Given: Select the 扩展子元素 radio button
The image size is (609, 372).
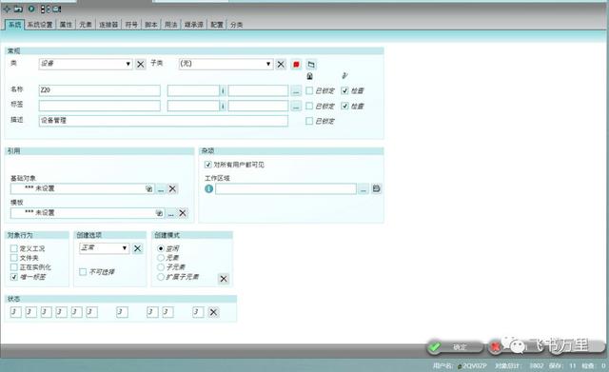Looking at the screenshot, I should click(161, 277).
